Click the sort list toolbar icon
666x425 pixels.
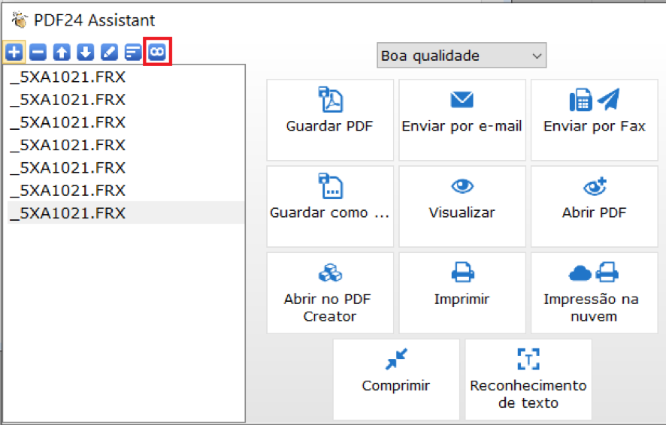point(133,52)
